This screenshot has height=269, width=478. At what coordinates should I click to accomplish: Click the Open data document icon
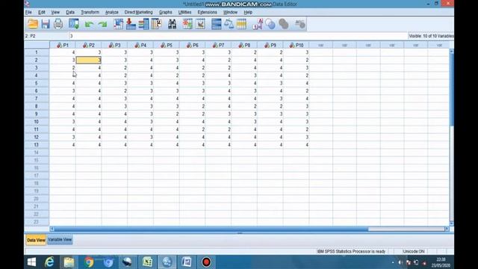[33, 24]
